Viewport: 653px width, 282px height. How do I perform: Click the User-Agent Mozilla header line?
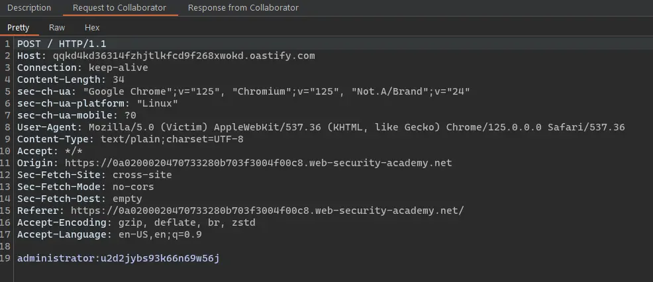321,127
